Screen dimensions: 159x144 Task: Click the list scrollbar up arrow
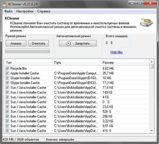152,62
